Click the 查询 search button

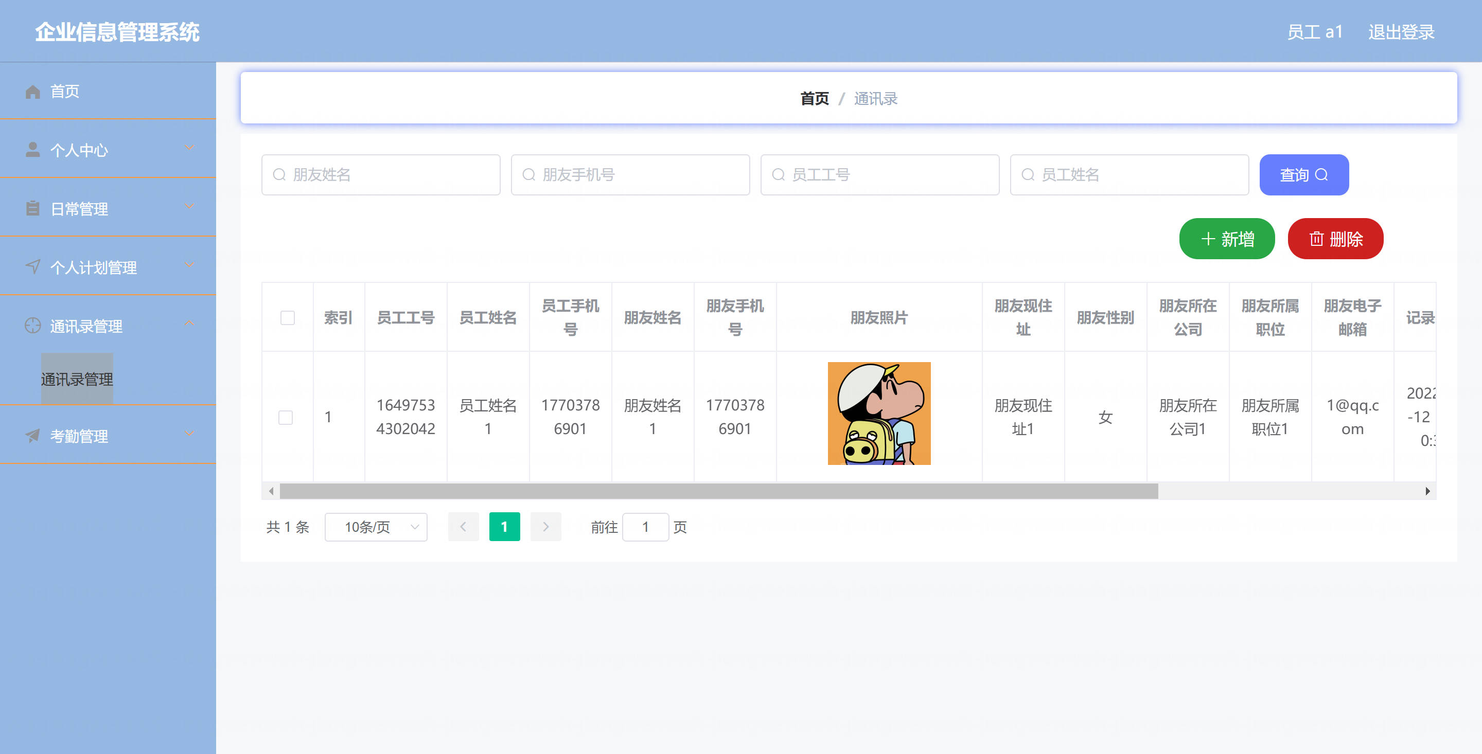pyautogui.click(x=1303, y=174)
